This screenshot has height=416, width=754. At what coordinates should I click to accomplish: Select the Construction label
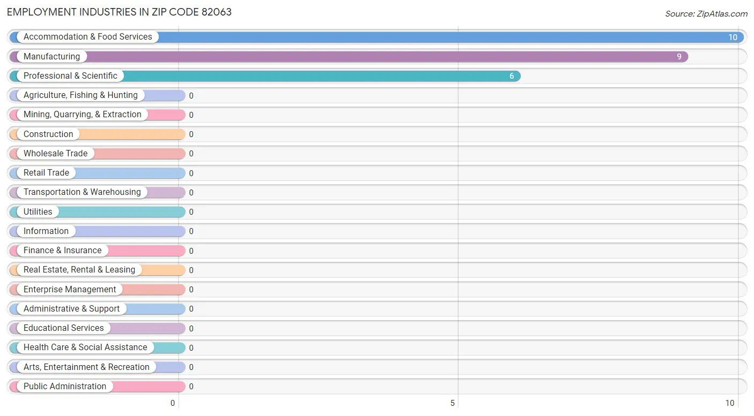[x=48, y=134]
